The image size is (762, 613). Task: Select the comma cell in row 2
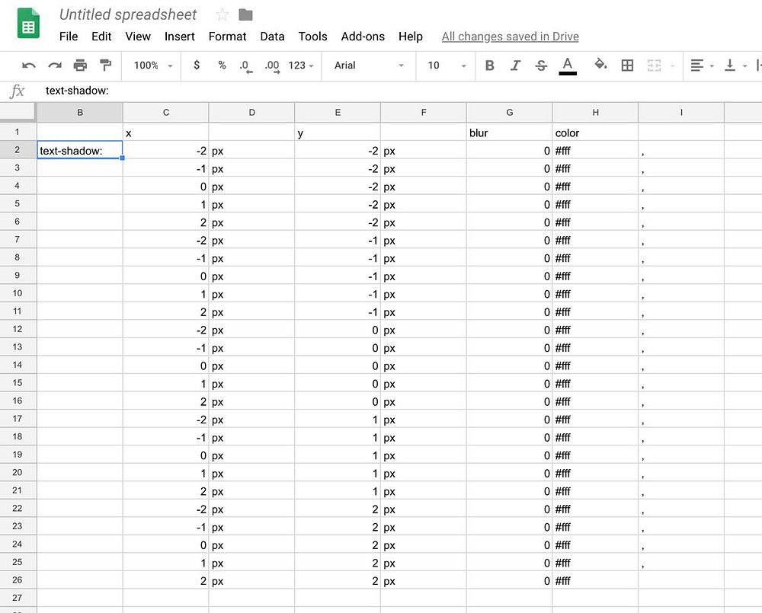pyautogui.click(x=681, y=151)
